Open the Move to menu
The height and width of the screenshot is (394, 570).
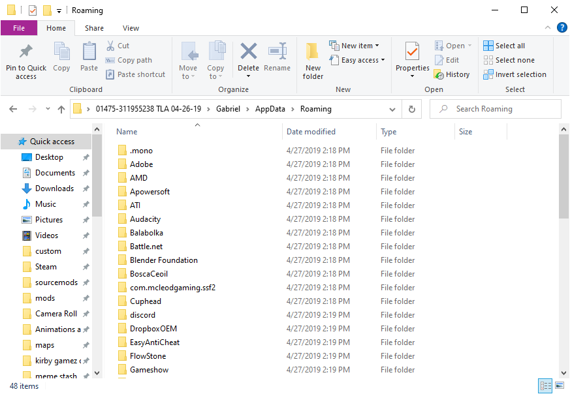(188, 61)
